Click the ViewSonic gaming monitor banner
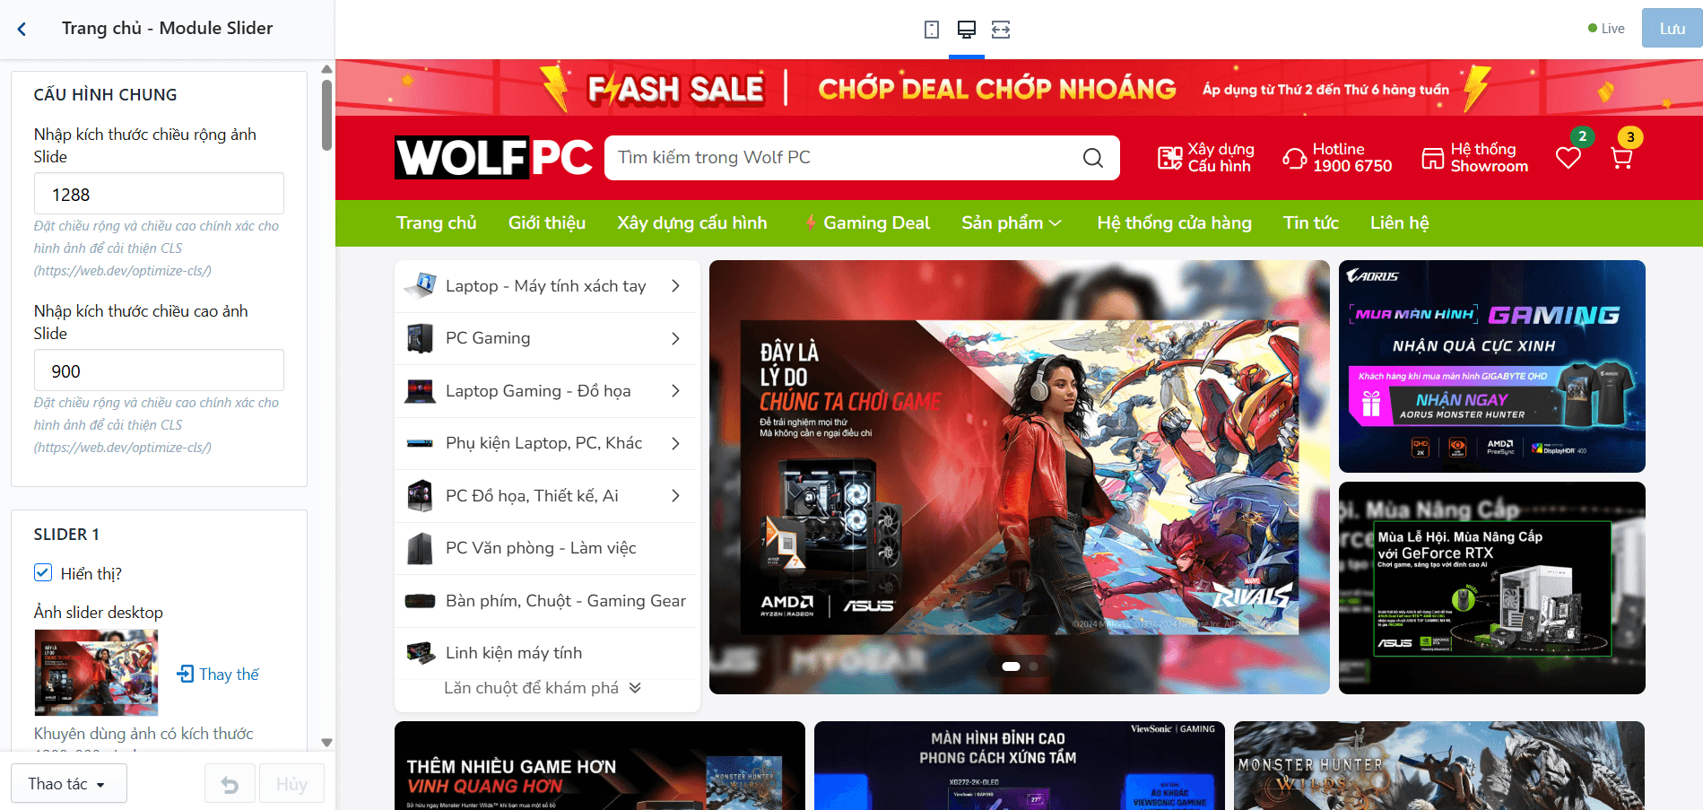The height and width of the screenshot is (810, 1703). (x=1020, y=765)
